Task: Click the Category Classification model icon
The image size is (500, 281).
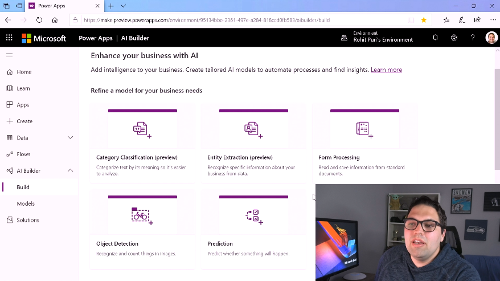Action: tap(142, 129)
